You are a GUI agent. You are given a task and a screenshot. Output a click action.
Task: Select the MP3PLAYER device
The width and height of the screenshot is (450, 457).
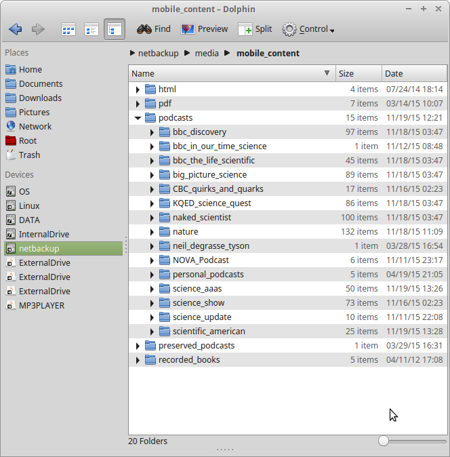point(41,305)
